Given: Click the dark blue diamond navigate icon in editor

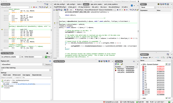Looking at the screenshot, I should [118, 10].
